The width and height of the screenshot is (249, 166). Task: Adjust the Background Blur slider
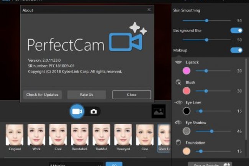(x=206, y=40)
